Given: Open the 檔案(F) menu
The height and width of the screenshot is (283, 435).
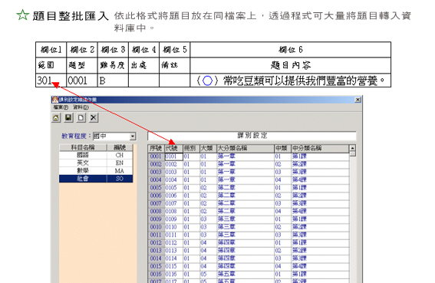Looking at the screenshot, I should click(61, 107).
